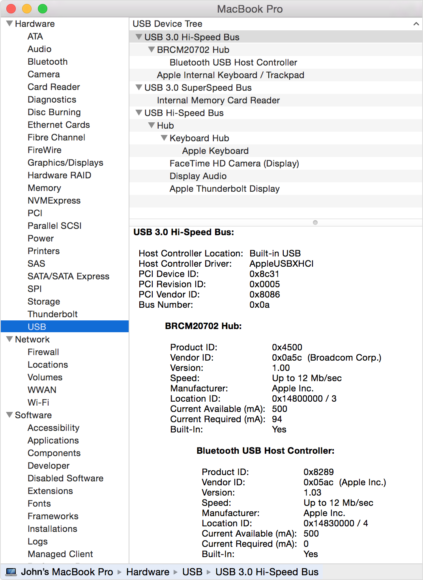Image resolution: width=423 pixels, height=580 pixels.
Task: Select Thunderbolt in the sidebar
Action: click(52, 314)
